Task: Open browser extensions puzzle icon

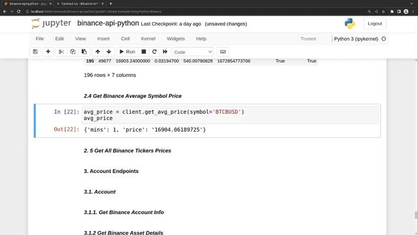Action: 392,12
